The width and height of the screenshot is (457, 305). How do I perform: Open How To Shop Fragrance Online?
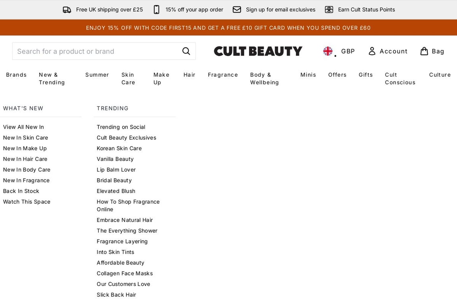point(128,205)
